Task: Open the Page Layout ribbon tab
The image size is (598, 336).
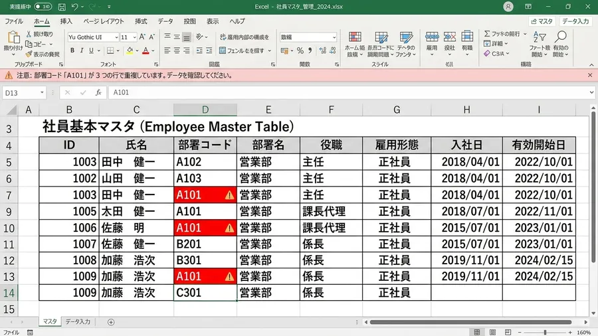Action: pos(104,21)
